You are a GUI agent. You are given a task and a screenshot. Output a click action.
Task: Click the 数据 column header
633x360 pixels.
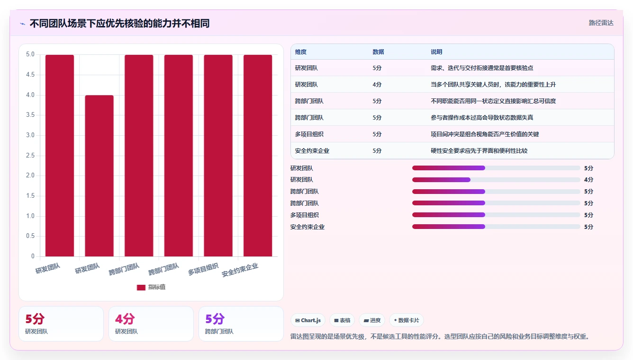[x=379, y=52]
